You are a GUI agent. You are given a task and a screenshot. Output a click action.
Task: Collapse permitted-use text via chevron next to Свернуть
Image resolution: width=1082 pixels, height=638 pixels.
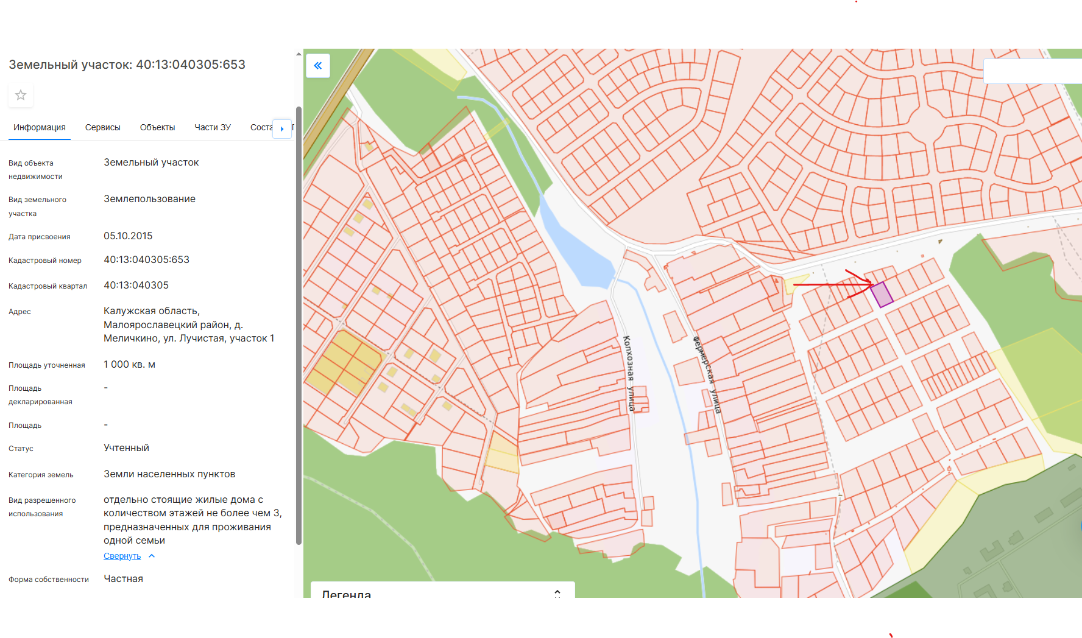(x=152, y=556)
